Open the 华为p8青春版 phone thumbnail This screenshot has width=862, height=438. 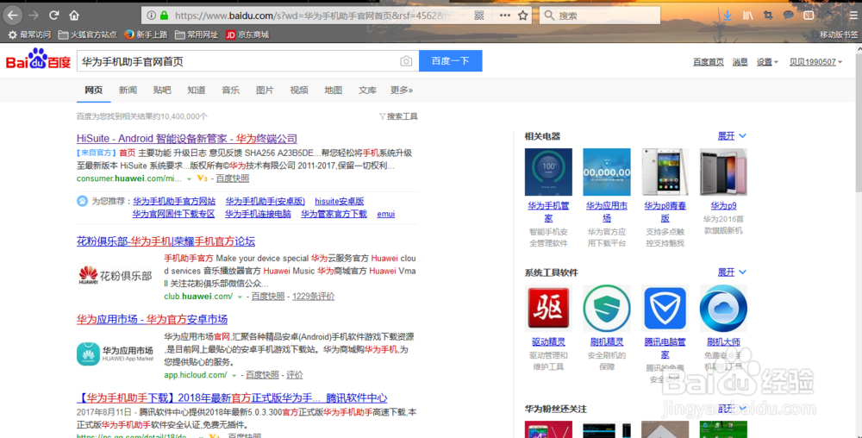[665, 172]
